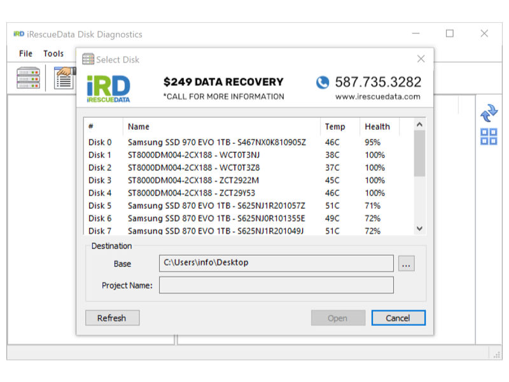The height and width of the screenshot is (382, 509).
Task: Select Disk 2 ST8000DM004 WCT0T3Z8 row
Action: click(248, 167)
